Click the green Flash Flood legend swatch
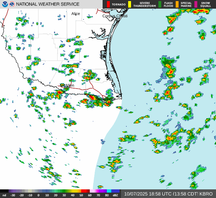Image resolution: width=216 pixels, height=198 pixels. (160, 4)
